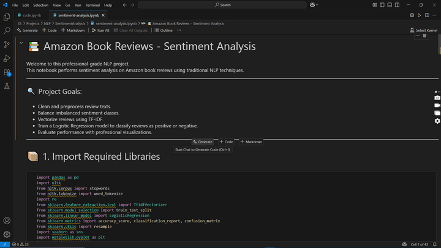Open the Extensions view with update badge
This screenshot has height=248, width=441.
(7, 73)
